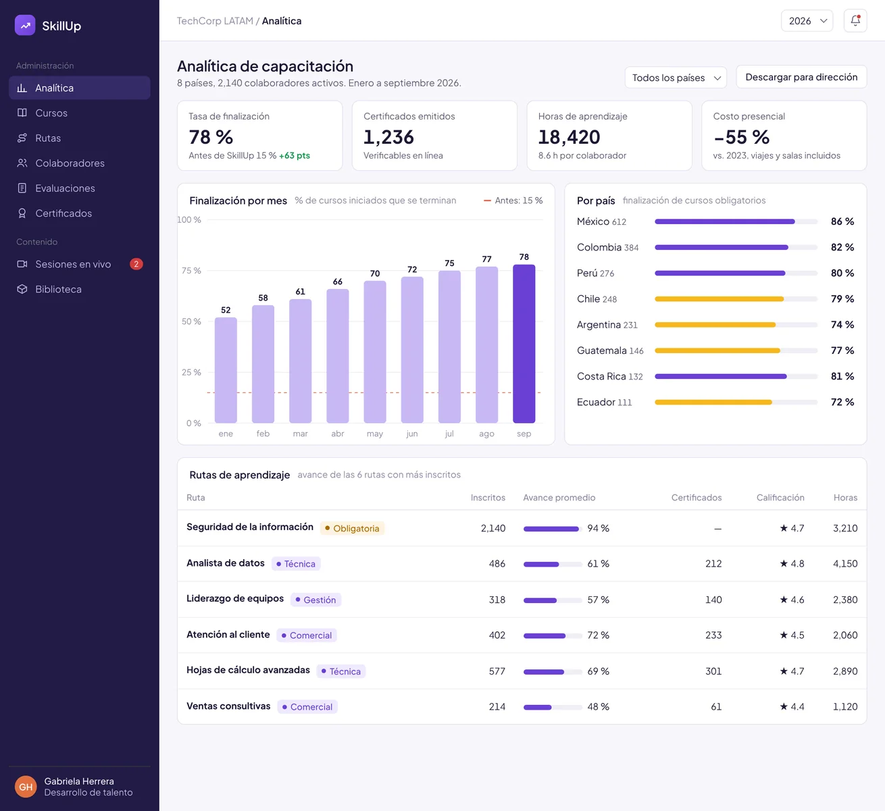Click the GH user avatar

tap(26, 787)
